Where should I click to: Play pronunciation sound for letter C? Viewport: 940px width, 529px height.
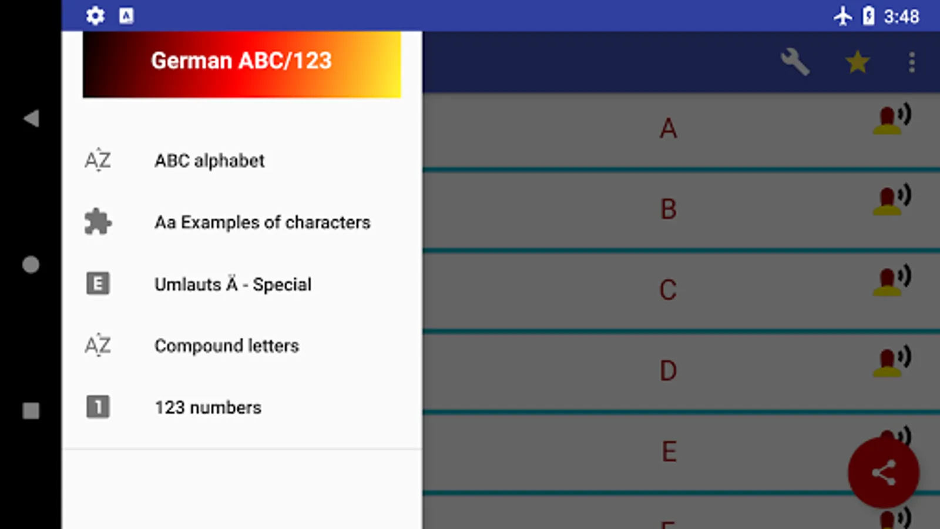[891, 280]
